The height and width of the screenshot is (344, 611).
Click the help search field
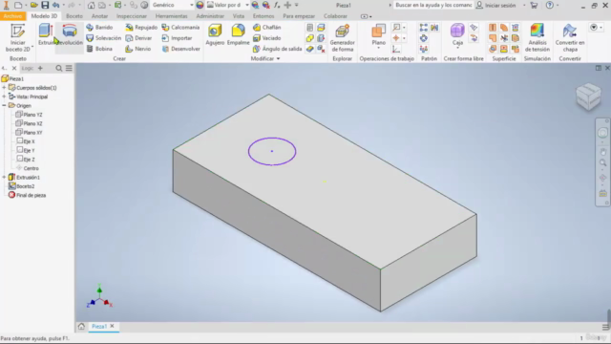click(433, 5)
